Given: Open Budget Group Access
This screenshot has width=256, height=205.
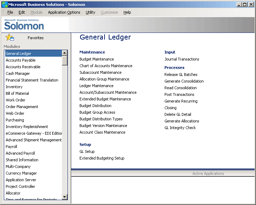Looking at the screenshot, I should click(x=97, y=112).
